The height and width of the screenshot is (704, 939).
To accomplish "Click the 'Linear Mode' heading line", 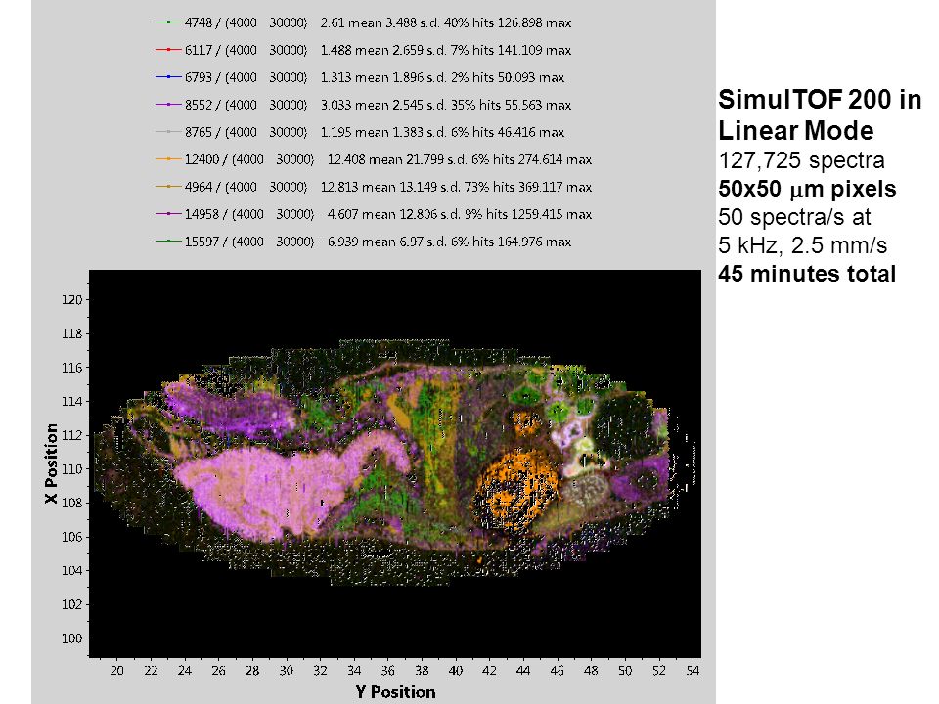I will coord(796,130).
